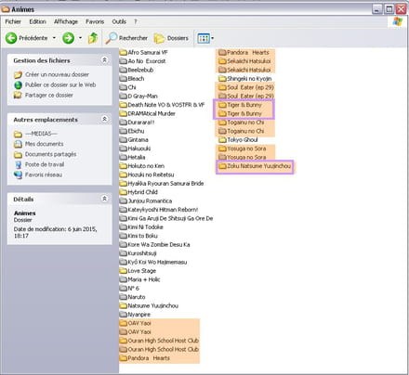Toggle the Dossiers folders pane button
Viewport: 409px width, 375px height.
[171, 38]
